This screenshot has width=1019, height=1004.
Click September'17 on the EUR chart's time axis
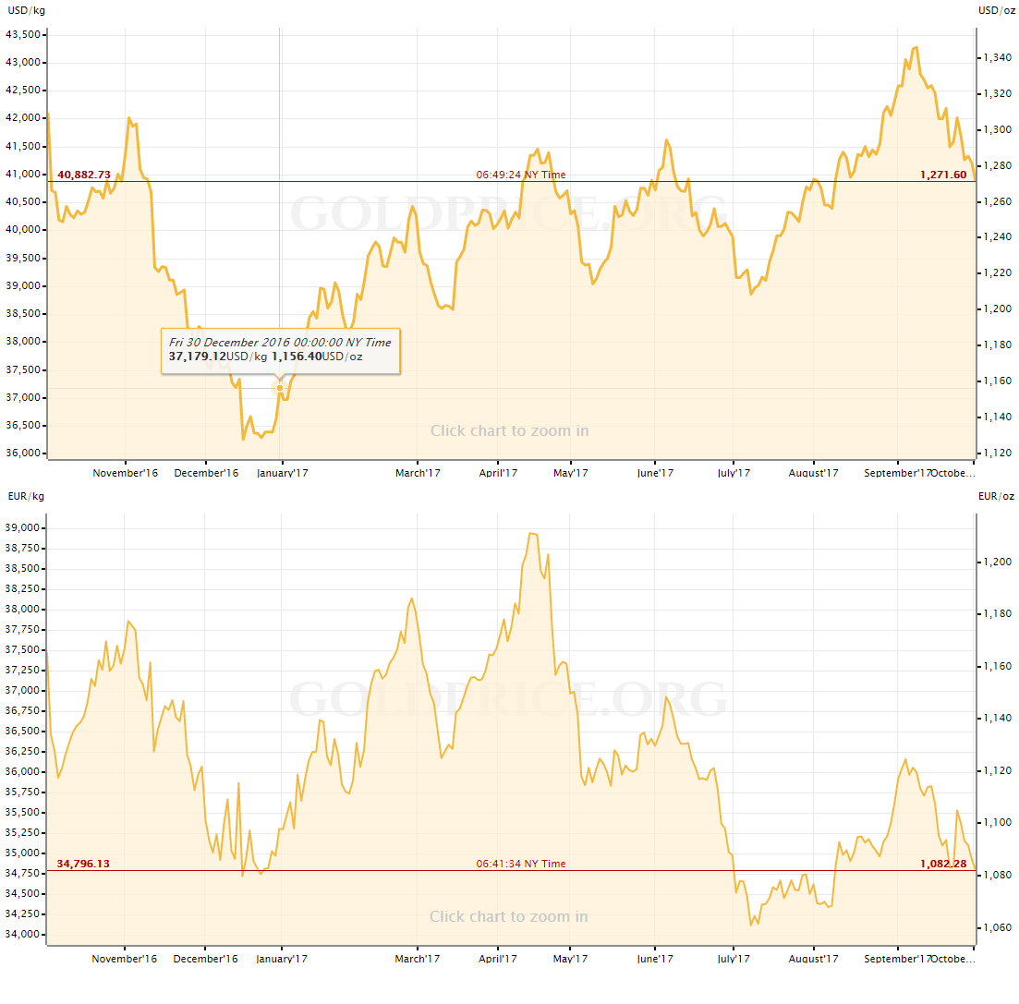pyautogui.click(x=896, y=959)
